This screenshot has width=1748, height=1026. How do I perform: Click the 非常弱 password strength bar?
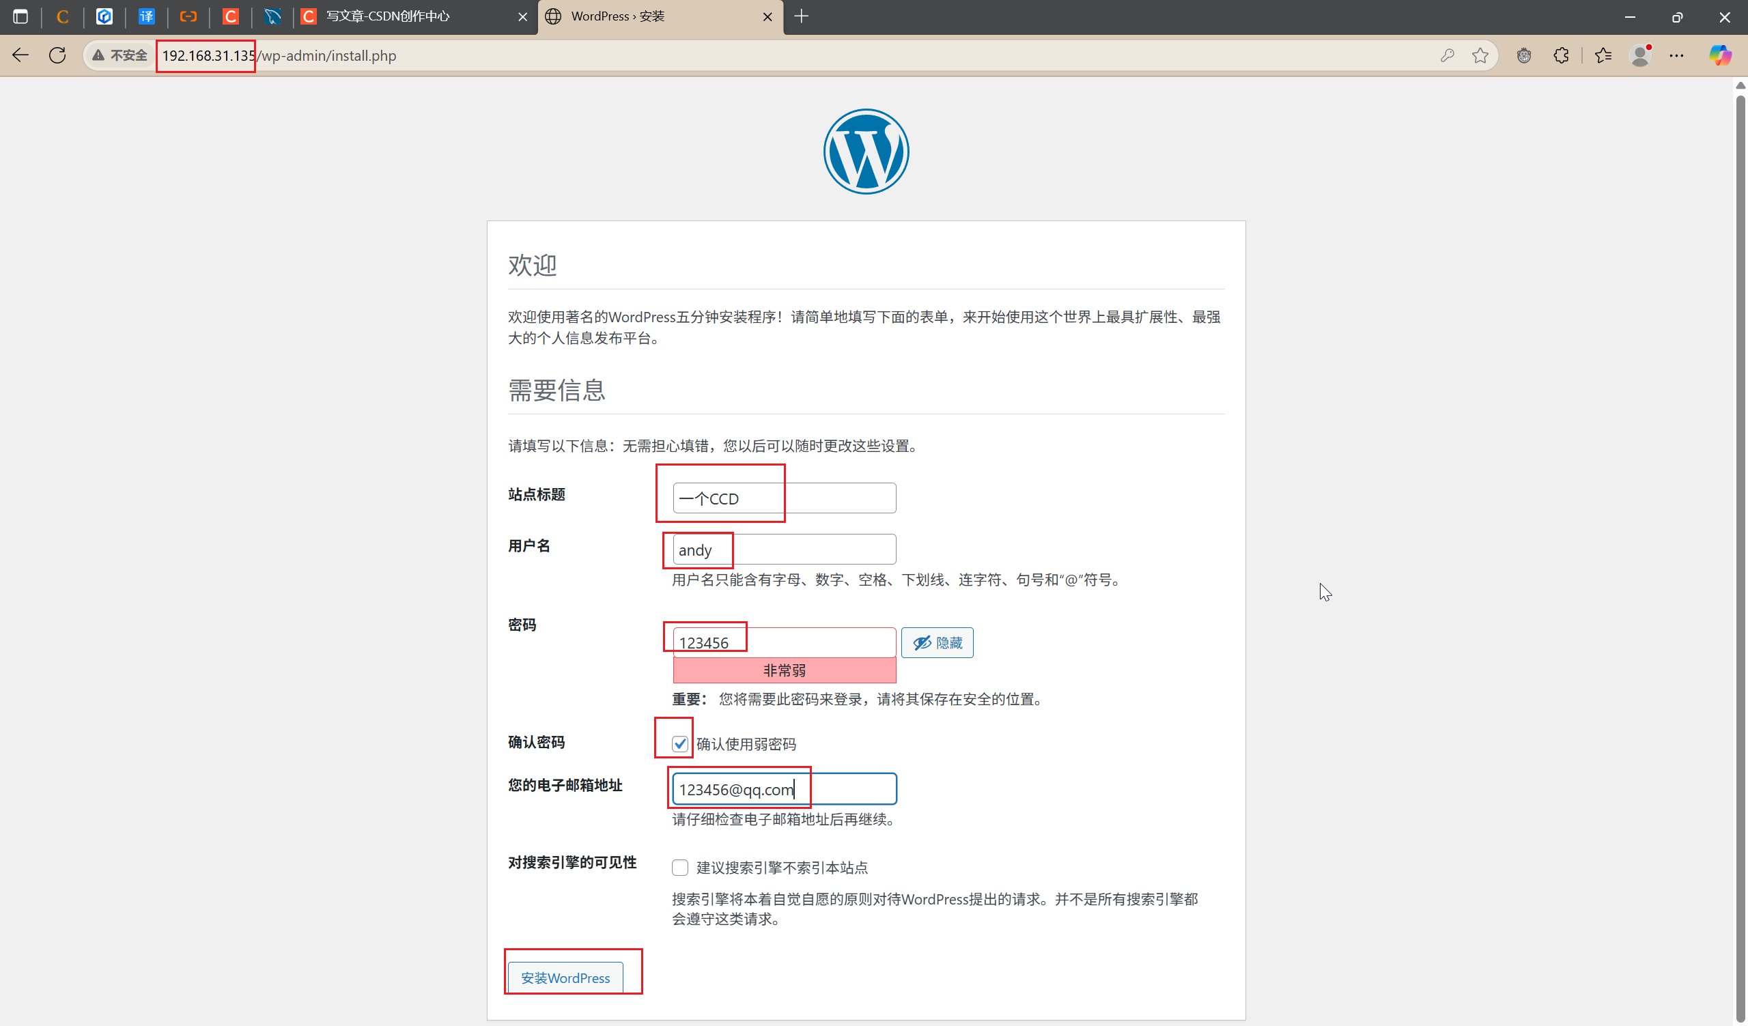tap(783, 670)
